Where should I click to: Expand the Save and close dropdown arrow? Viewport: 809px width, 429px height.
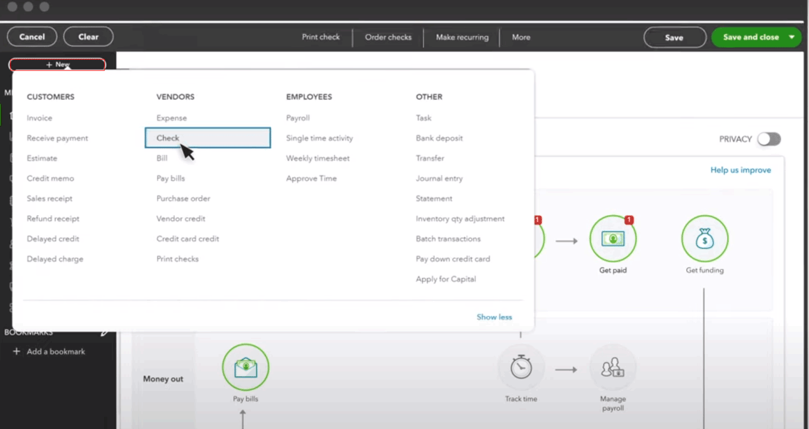pos(792,37)
